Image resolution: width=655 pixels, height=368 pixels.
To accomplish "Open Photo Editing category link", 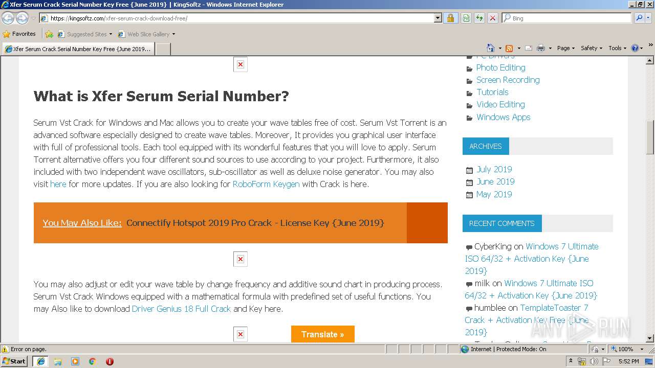I will click(x=500, y=67).
